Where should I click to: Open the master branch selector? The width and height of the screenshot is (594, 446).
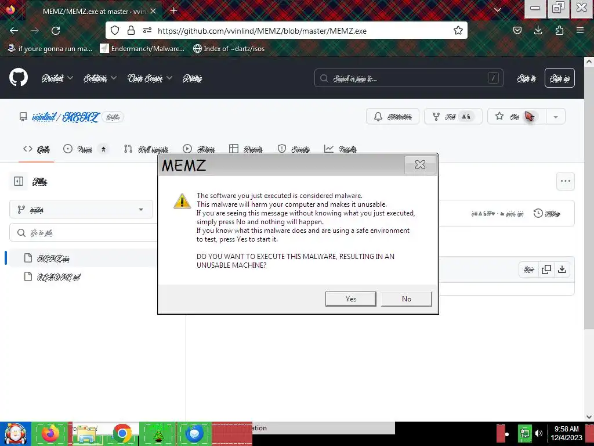[81, 209]
